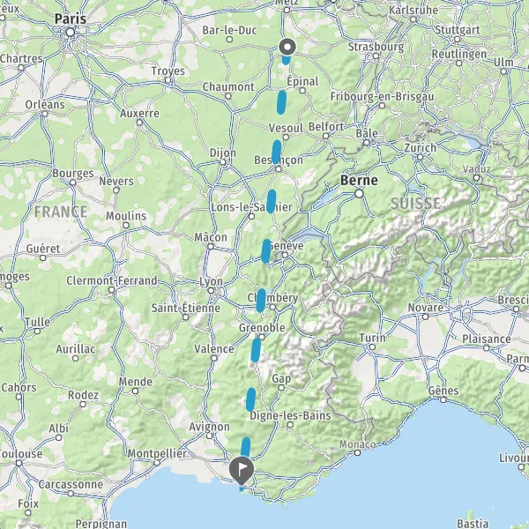Click the blue route segment near Épinal
The height and width of the screenshot is (529, 529).
pos(281,102)
